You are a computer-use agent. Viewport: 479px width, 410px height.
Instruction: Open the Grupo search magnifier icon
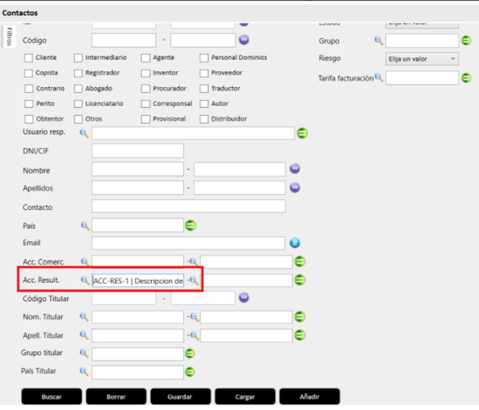(x=378, y=41)
